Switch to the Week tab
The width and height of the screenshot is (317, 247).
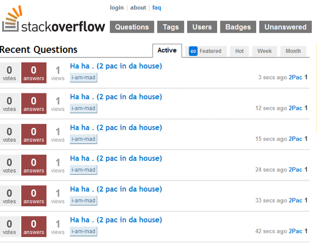tap(265, 51)
